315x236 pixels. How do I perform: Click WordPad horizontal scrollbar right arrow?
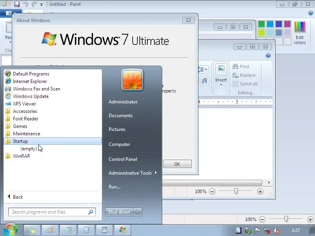point(269,183)
